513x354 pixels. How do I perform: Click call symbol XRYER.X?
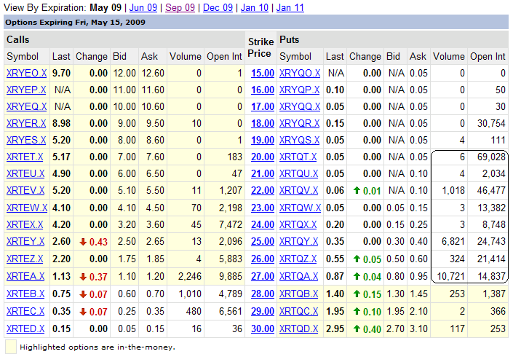[x=26, y=123]
